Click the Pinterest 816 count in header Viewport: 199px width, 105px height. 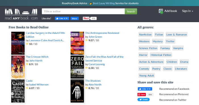[x=94, y=18]
